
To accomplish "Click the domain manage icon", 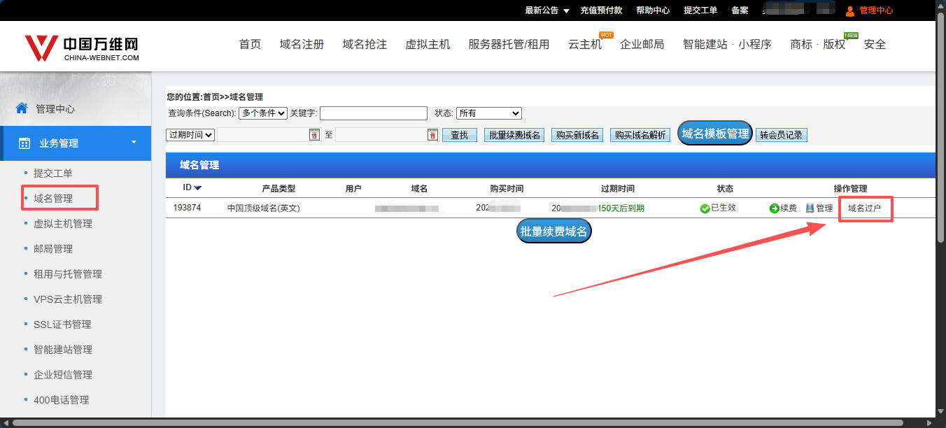I will point(810,208).
